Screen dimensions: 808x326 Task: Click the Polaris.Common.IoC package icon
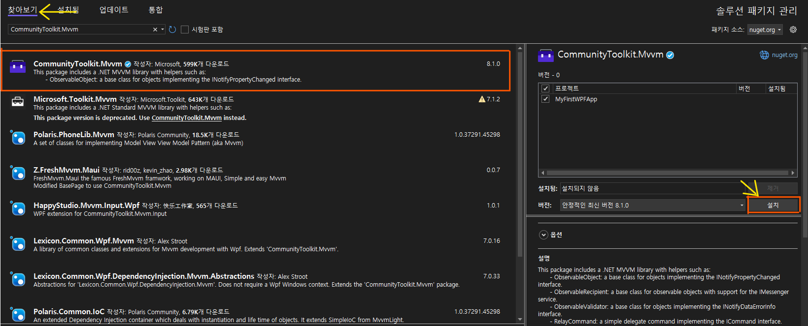[18, 315]
